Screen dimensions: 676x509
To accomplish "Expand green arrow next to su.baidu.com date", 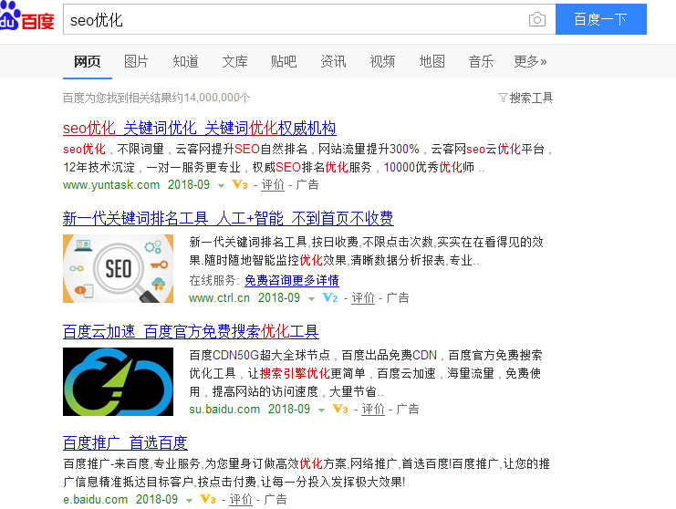I will tap(321, 410).
